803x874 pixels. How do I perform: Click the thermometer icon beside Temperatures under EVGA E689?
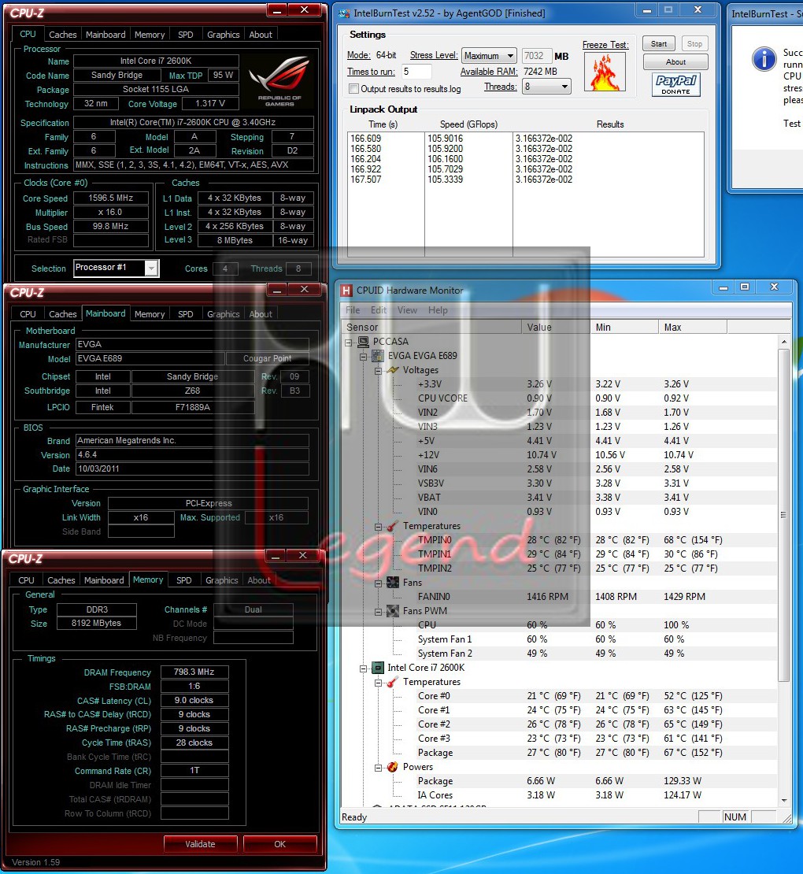tap(393, 526)
